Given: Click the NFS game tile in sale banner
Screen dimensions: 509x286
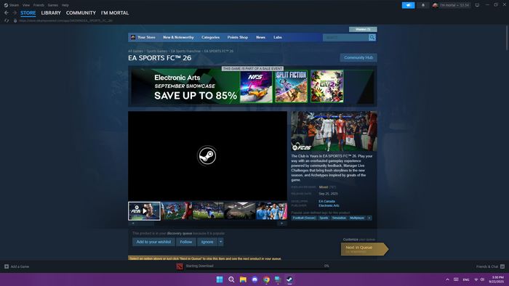Looking at the screenshot, I should pyautogui.click(x=256, y=86).
